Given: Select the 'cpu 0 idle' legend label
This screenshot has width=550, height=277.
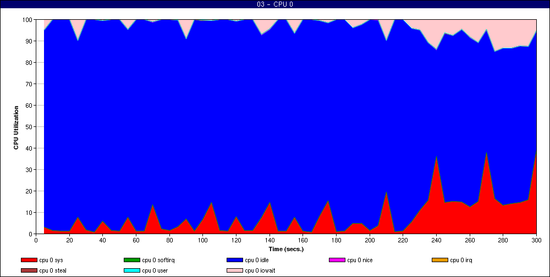Looking at the screenshot, I should pyautogui.click(x=257, y=261).
